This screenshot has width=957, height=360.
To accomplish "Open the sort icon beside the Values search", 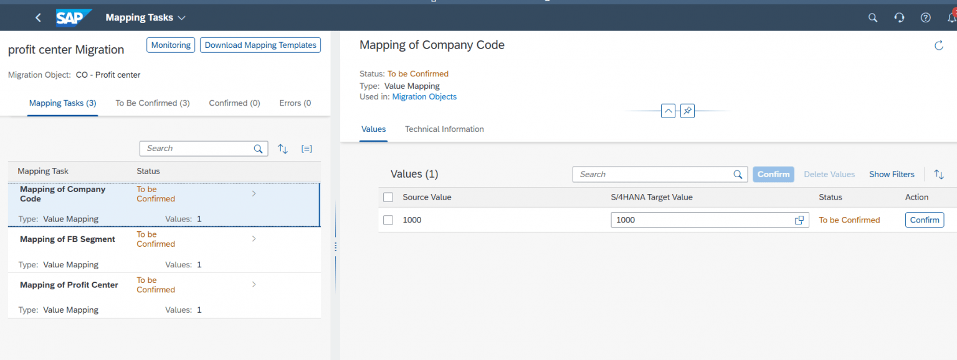I will click(939, 174).
